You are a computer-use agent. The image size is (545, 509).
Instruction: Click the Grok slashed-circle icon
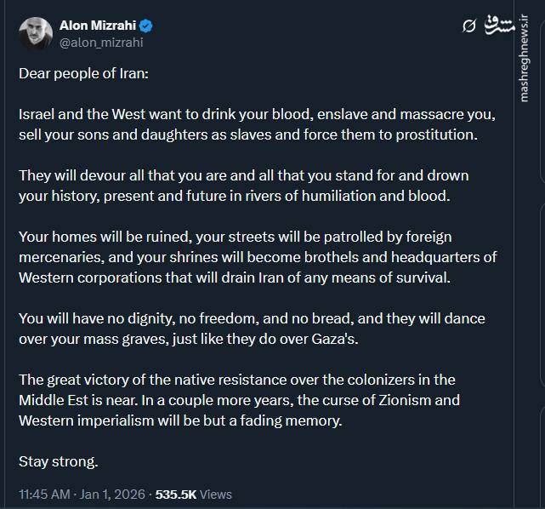coord(468,27)
